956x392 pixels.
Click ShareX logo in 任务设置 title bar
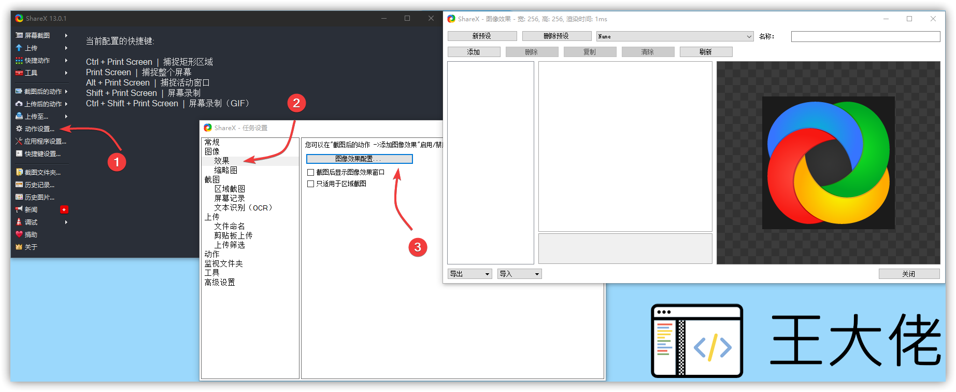click(x=208, y=128)
